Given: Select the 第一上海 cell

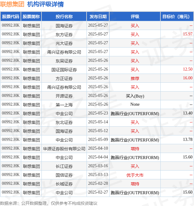Looking at the screenshot, I should tap(64, 105).
